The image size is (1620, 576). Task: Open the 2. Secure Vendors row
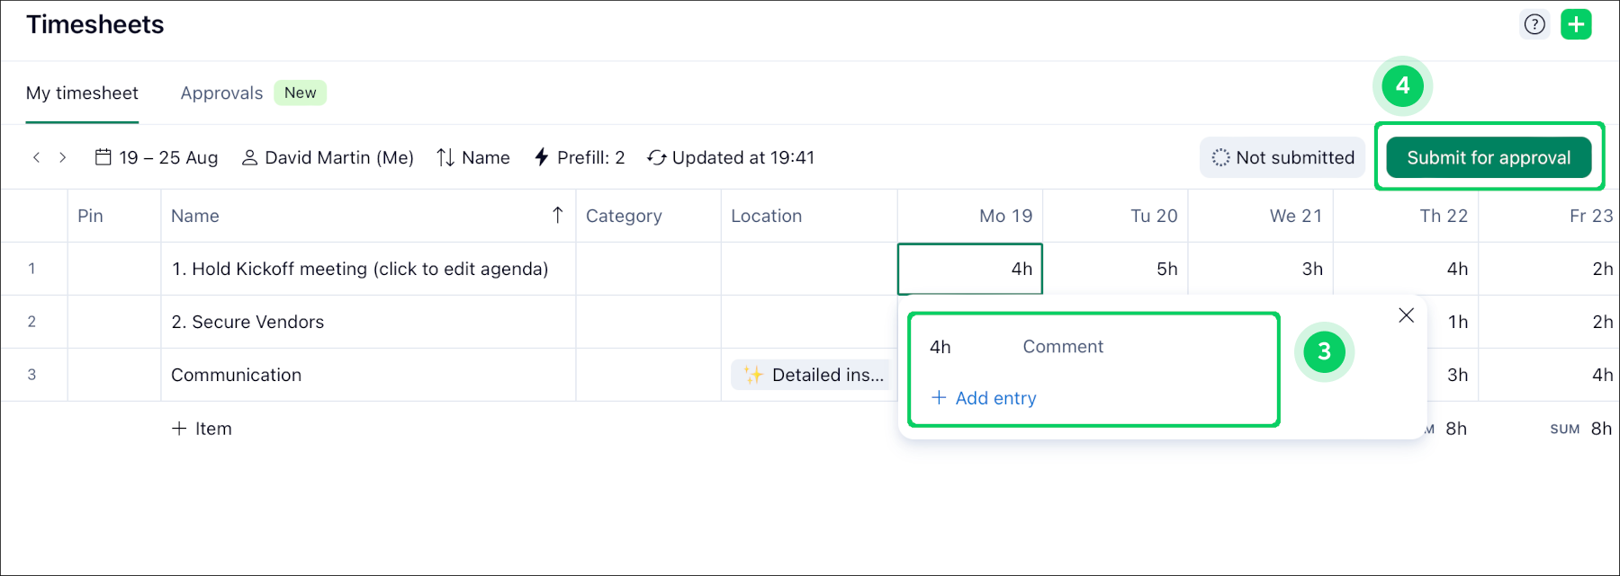pyautogui.click(x=247, y=322)
